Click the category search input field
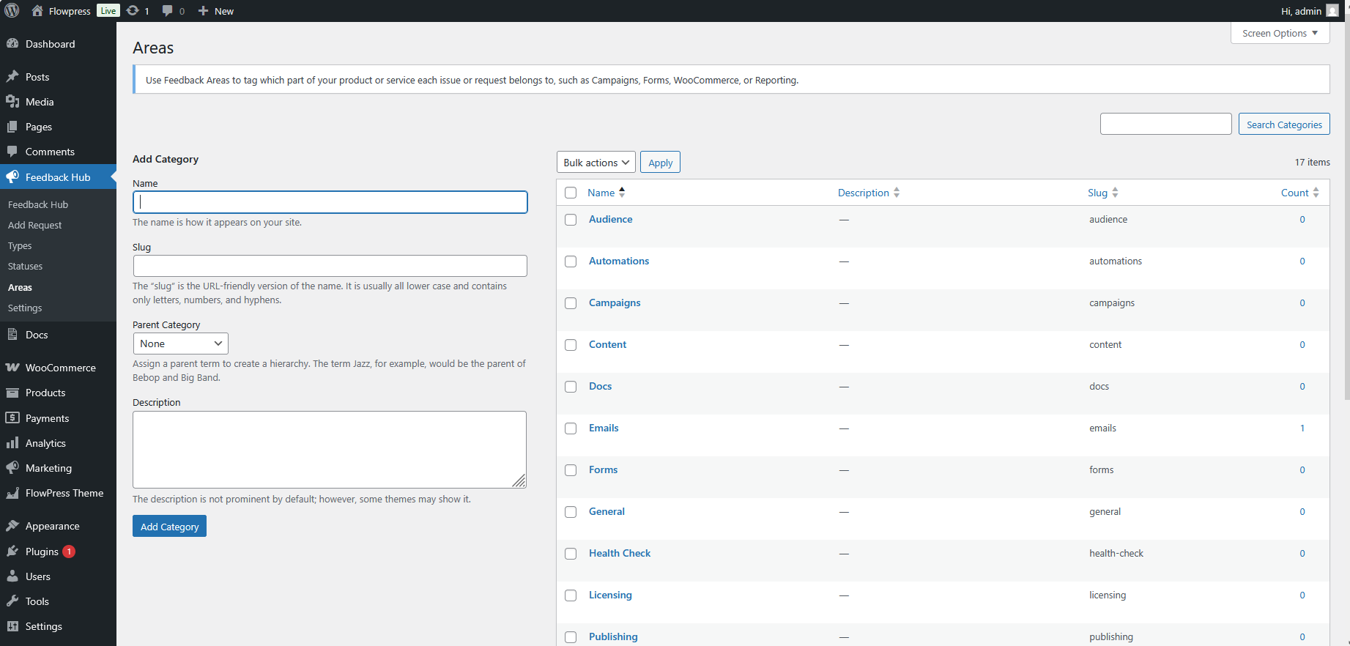This screenshot has height=646, width=1350. point(1165,124)
